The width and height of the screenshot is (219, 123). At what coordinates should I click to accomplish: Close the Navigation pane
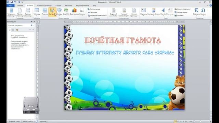pos(34,22)
